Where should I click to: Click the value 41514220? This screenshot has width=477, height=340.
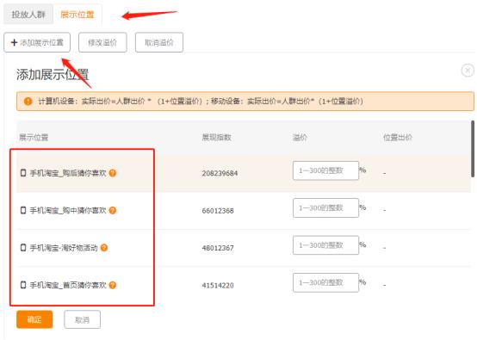tap(218, 286)
